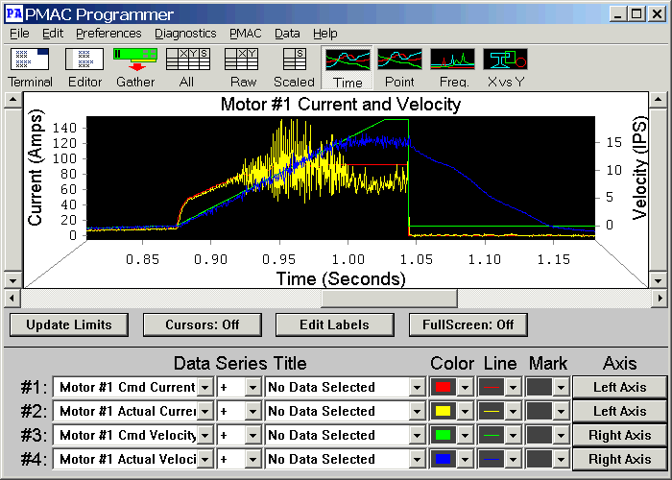Toggle the FullScreen: Off button
Screen dimensions: 672x480
coord(468,324)
